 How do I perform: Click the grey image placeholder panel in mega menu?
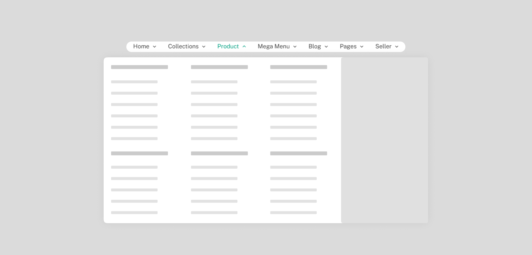(384, 140)
